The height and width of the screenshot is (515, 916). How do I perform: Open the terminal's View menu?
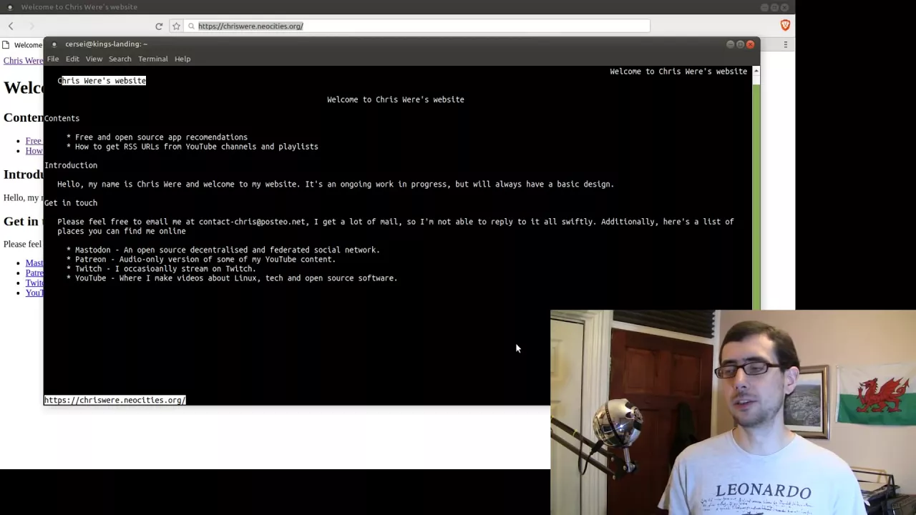(94, 59)
